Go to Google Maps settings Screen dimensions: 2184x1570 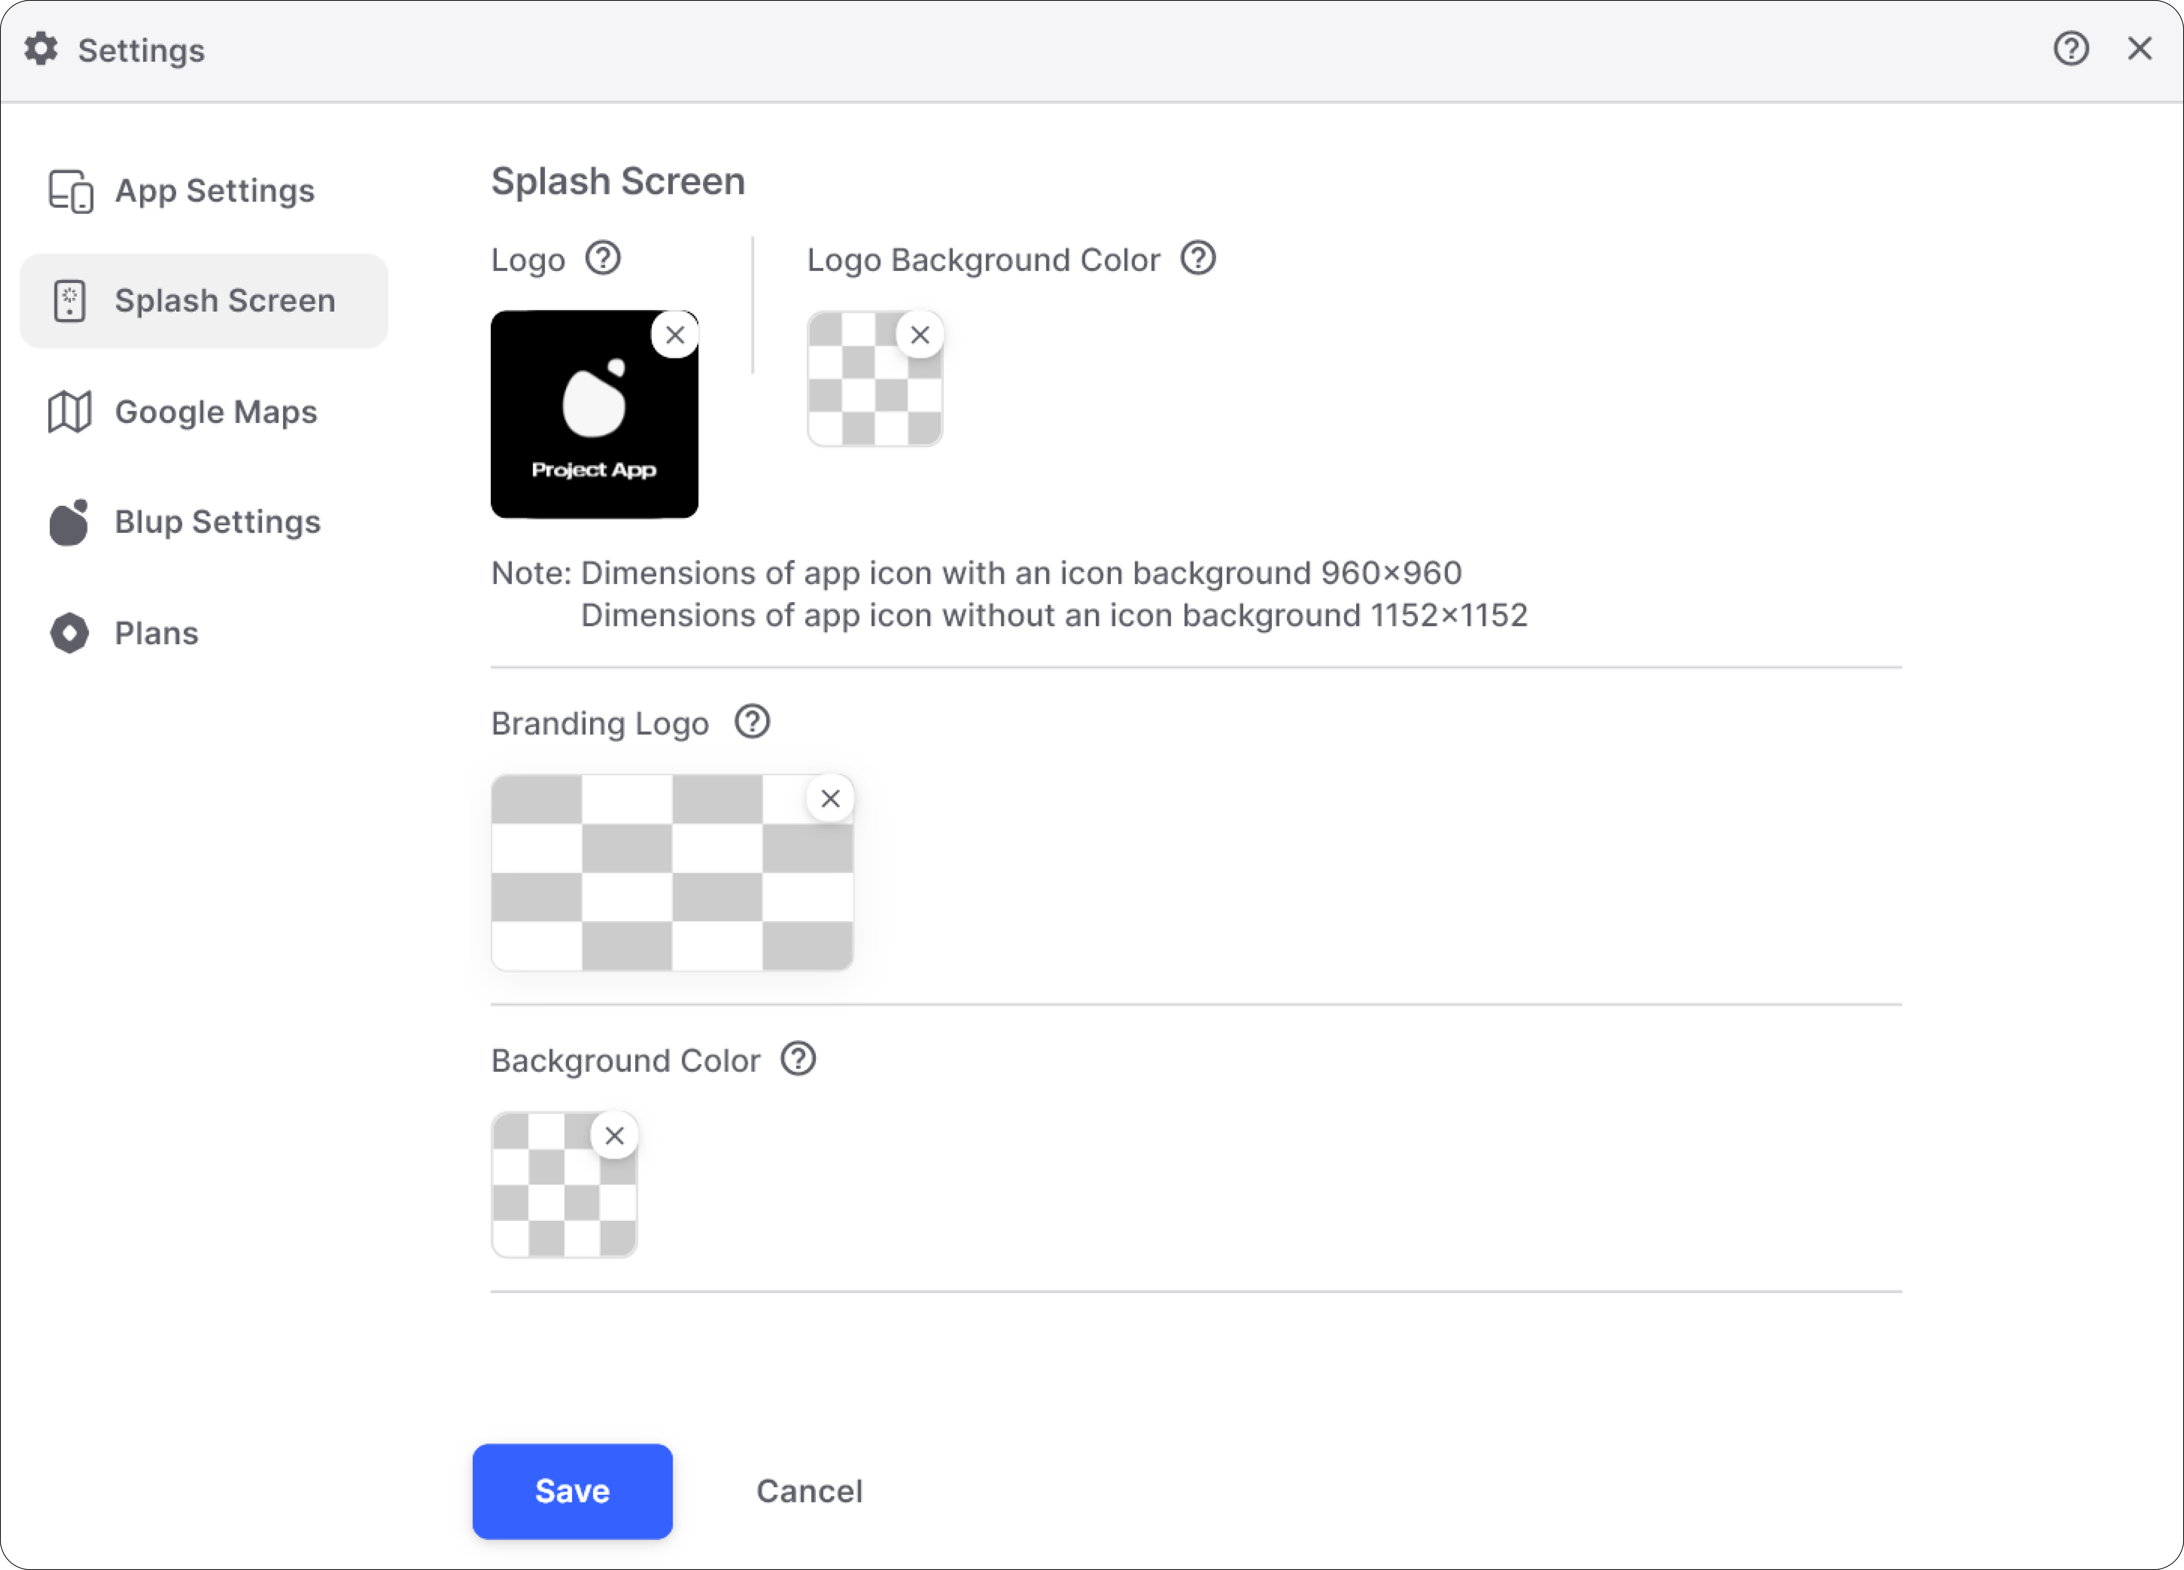point(216,412)
